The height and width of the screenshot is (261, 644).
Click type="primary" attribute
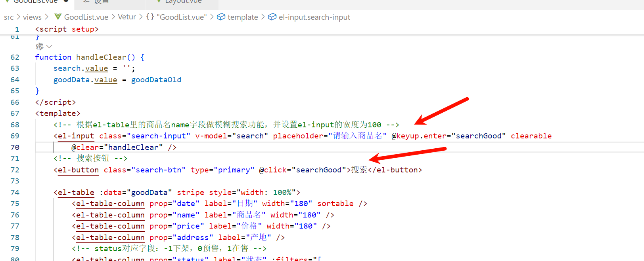222,170
